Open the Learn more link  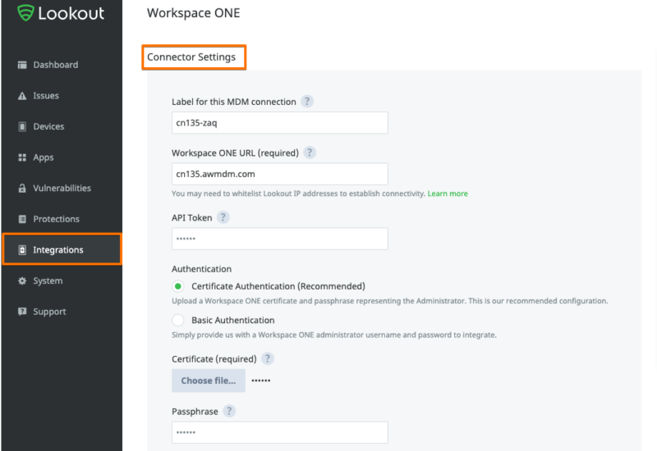[x=448, y=194]
